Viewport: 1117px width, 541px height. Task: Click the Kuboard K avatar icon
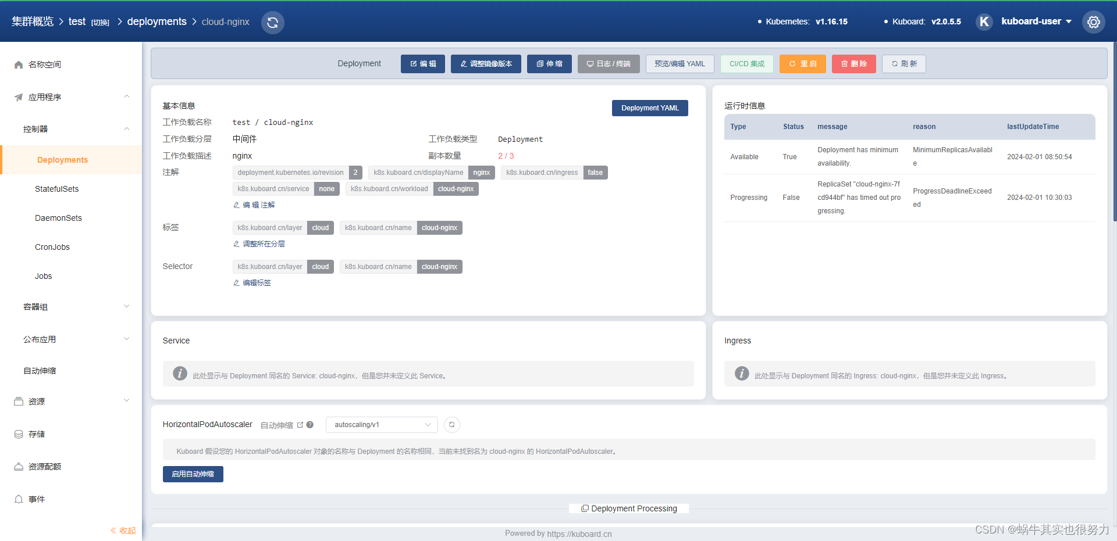pos(984,22)
